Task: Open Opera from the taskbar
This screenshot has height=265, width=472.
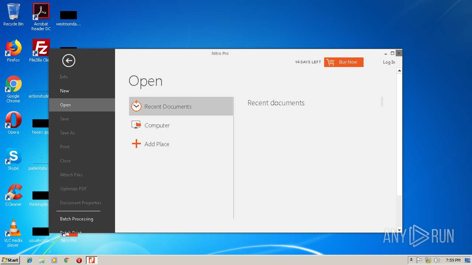Action: [79, 260]
